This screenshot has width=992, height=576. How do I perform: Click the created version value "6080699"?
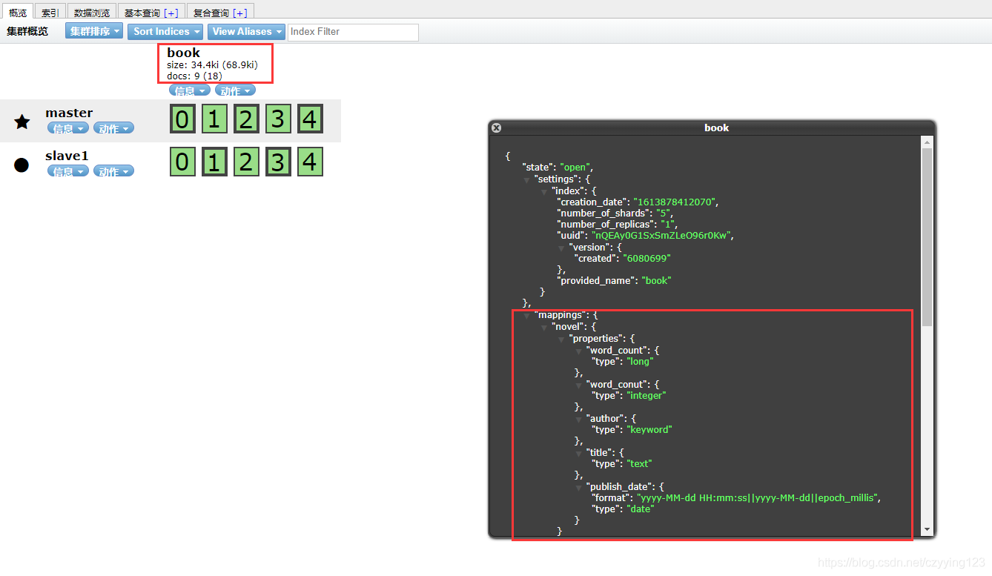pyautogui.click(x=647, y=259)
